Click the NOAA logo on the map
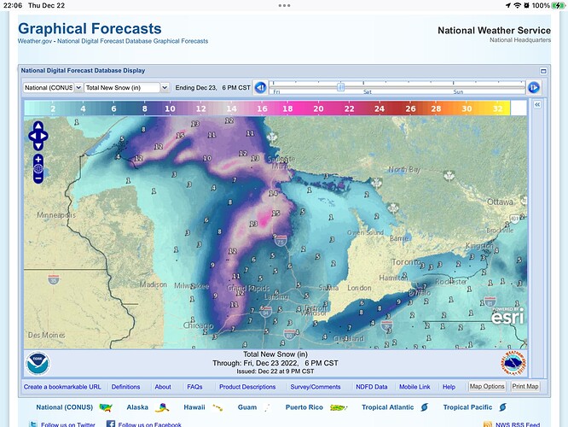Image resolution: width=568 pixels, height=427 pixels. tap(38, 362)
